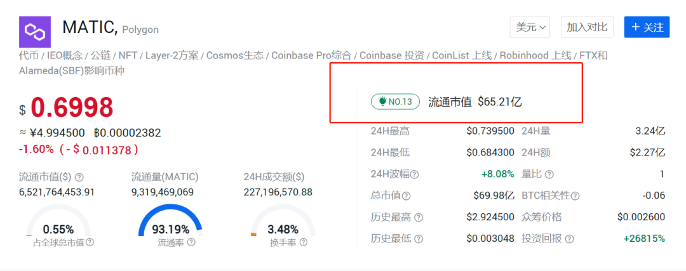Show the 流通率 help tooltip icon
Viewport: 686px width, 271px height.
point(191,242)
